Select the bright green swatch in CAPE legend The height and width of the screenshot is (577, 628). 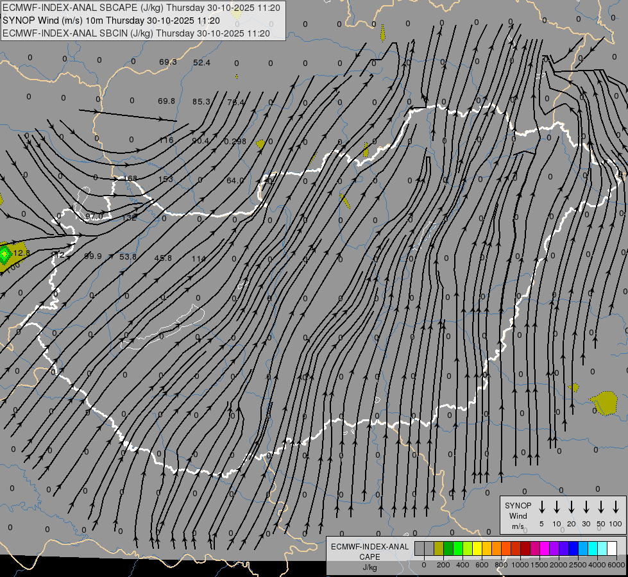pyautogui.click(x=458, y=548)
